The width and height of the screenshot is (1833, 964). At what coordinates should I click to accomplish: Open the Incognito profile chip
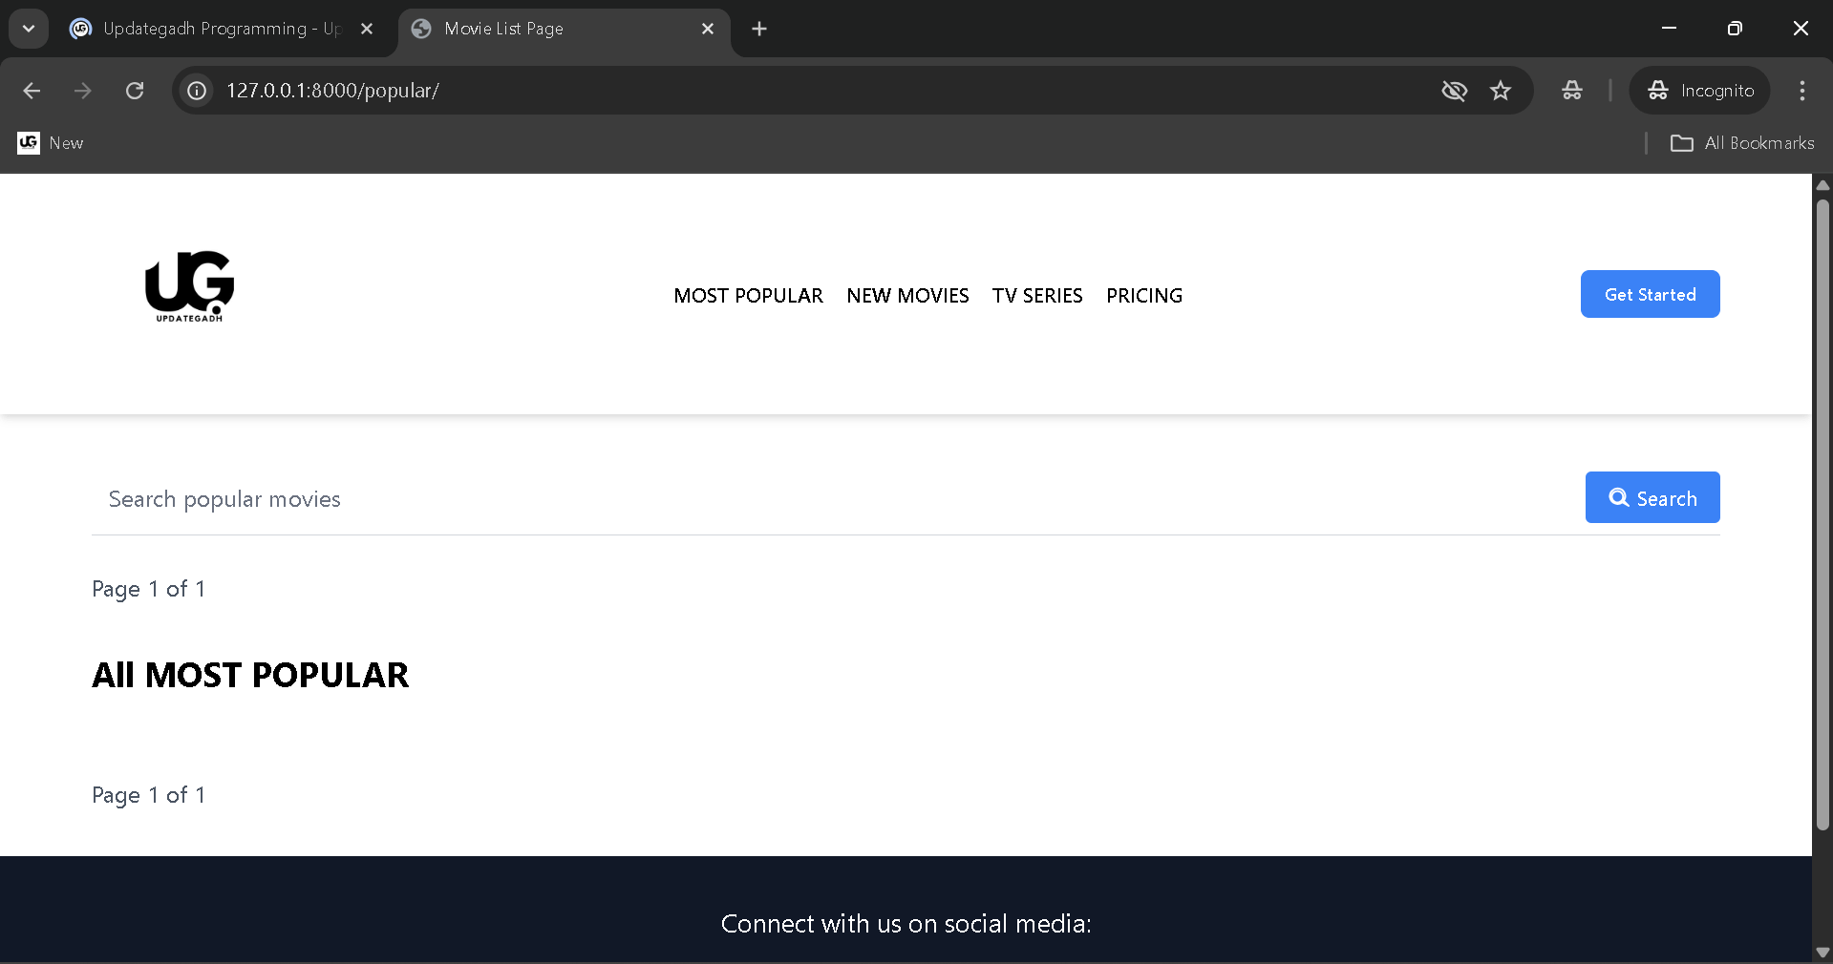tap(1700, 91)
